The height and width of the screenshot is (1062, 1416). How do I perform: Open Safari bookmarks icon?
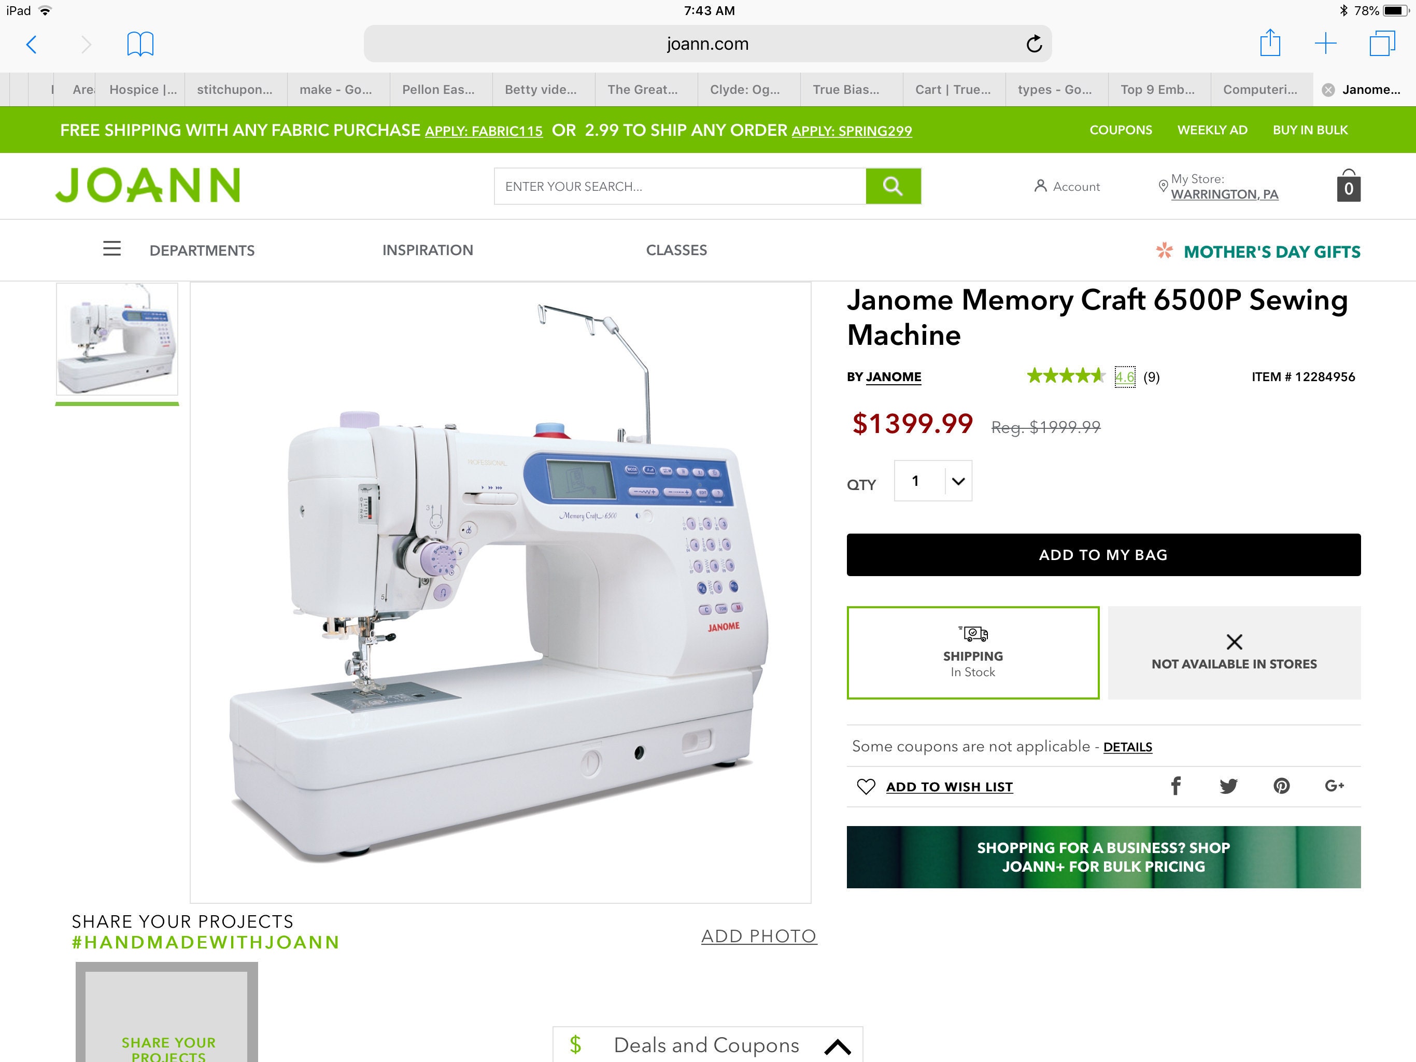pos(140,44)
